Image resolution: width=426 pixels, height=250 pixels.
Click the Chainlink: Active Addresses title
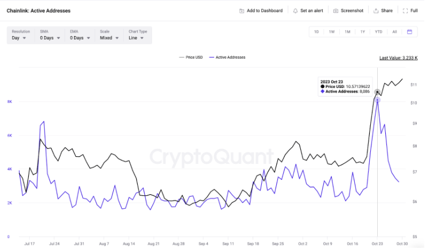tap(38, 11)
